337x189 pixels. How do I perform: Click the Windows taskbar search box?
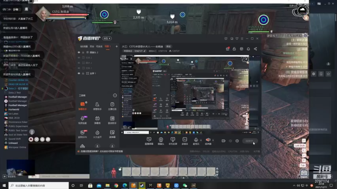pos(39,185)
